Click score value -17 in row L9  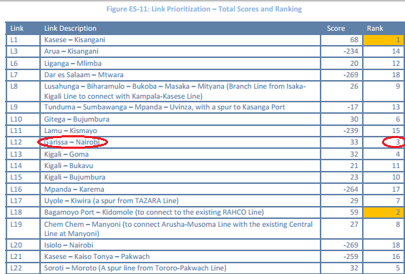353,107
